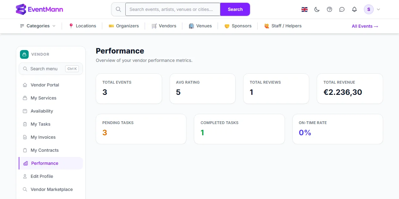Click the green Vendor badge icon
Screen dimensions: 399x199
click(x=24, y=54)
